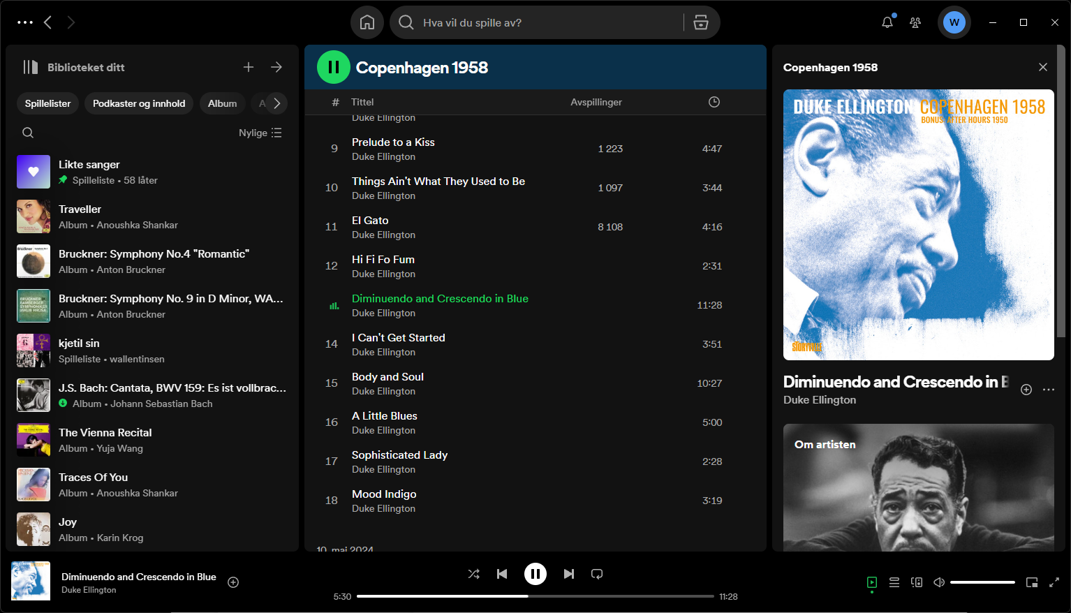Skip to previous track

(502, 574)
